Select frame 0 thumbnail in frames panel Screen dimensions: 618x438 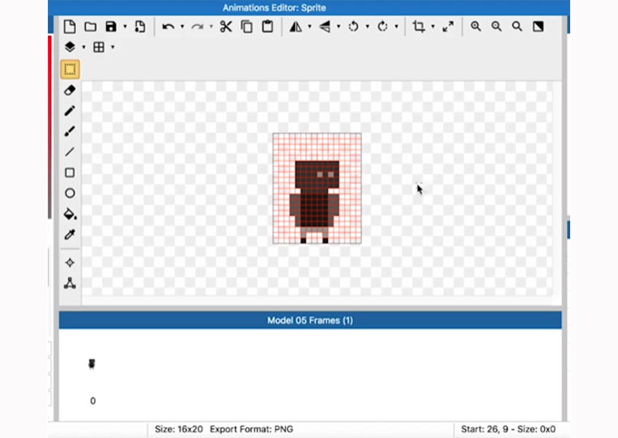92,364
